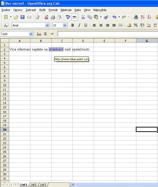Select the Format Paintbrush tool

coord(106,17)
